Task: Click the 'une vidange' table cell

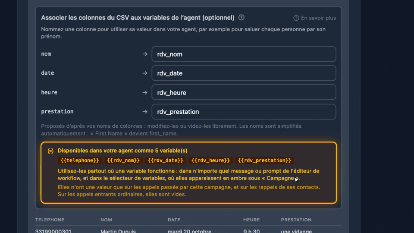Action: (296, 231)
